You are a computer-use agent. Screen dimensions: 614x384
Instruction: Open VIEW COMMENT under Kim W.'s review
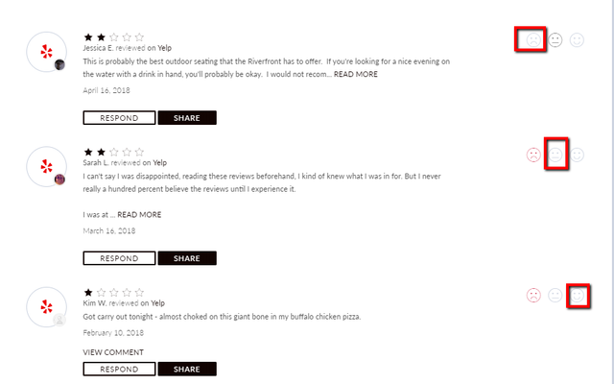point(113,352)
